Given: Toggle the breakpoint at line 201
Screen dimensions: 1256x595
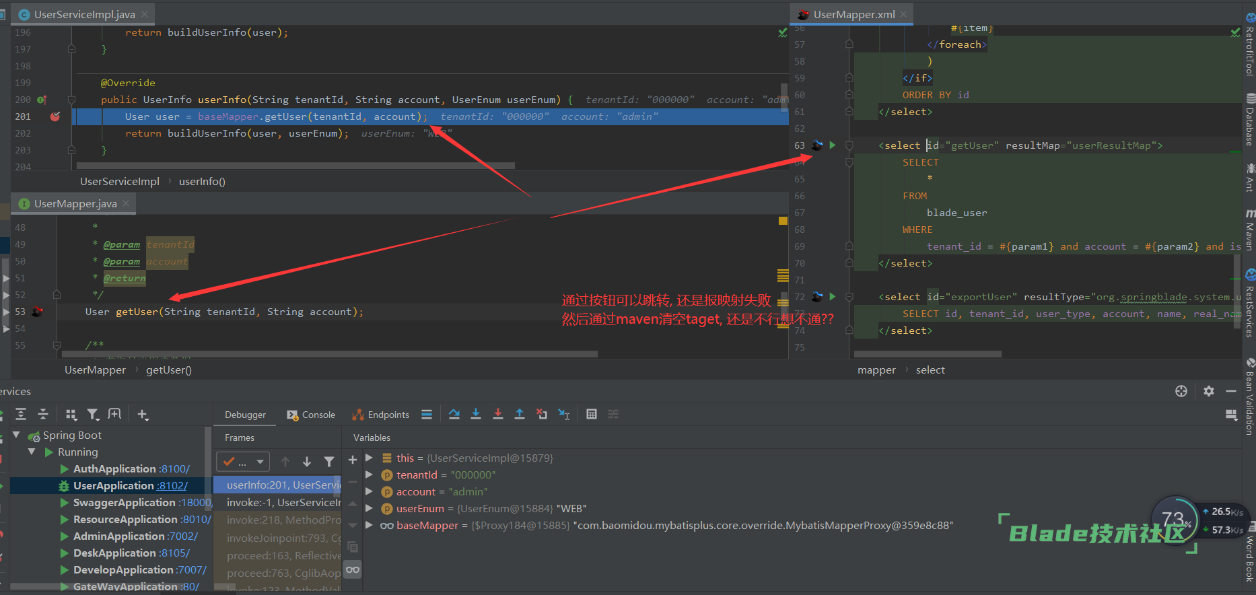Looking at the screenshot, I should [55, 116].
